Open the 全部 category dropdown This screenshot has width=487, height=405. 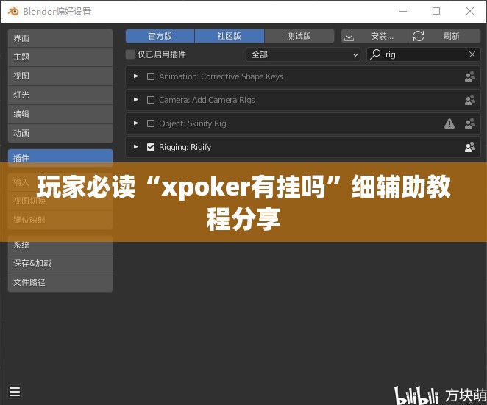click(x=303, y=54)
